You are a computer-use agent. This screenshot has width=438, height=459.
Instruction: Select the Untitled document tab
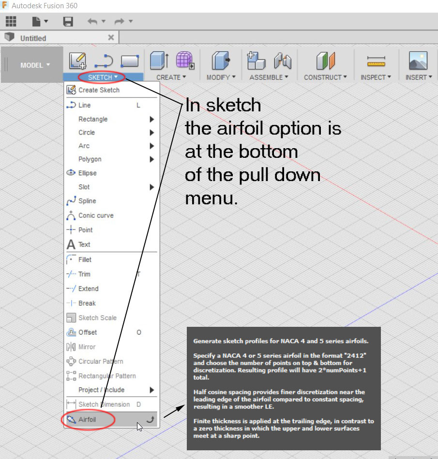click(60, 37)
